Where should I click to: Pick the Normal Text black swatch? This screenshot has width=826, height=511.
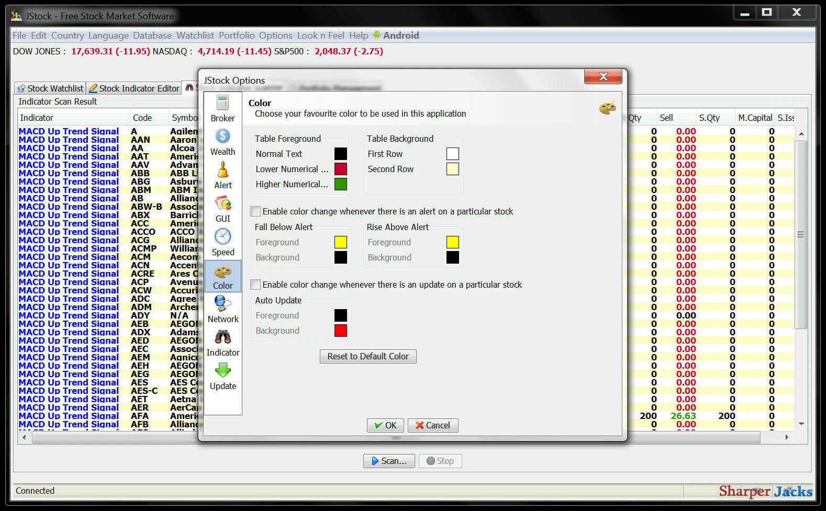[x=341, y=154]
